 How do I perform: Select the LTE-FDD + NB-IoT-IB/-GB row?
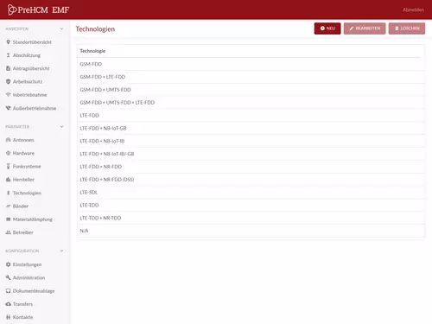tap(251, 154)
